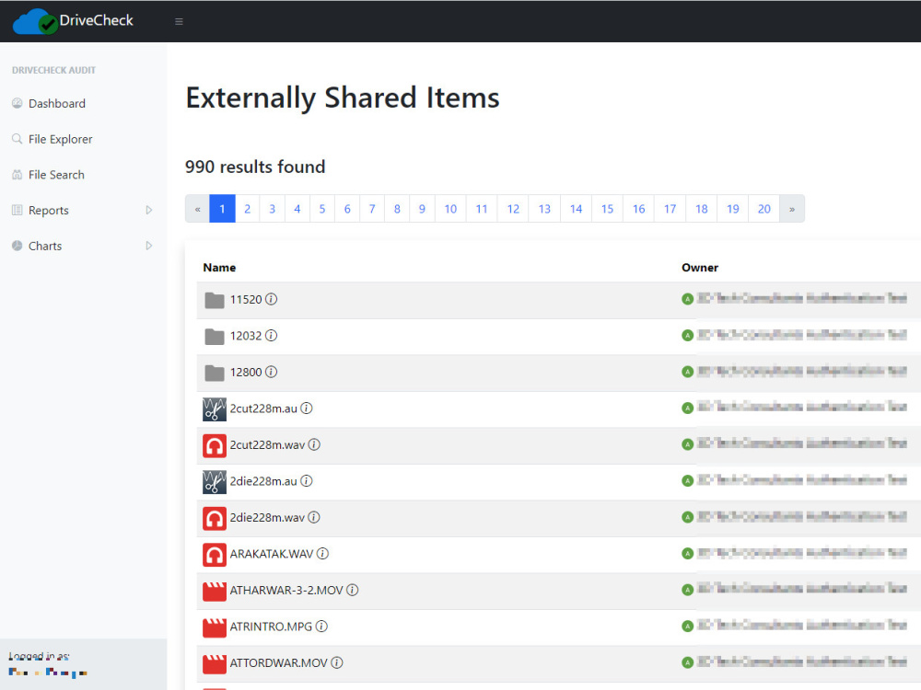Show info for ARAKATAK.WAV
This screenshot has width=921, height=690.
tap(322, 554)
